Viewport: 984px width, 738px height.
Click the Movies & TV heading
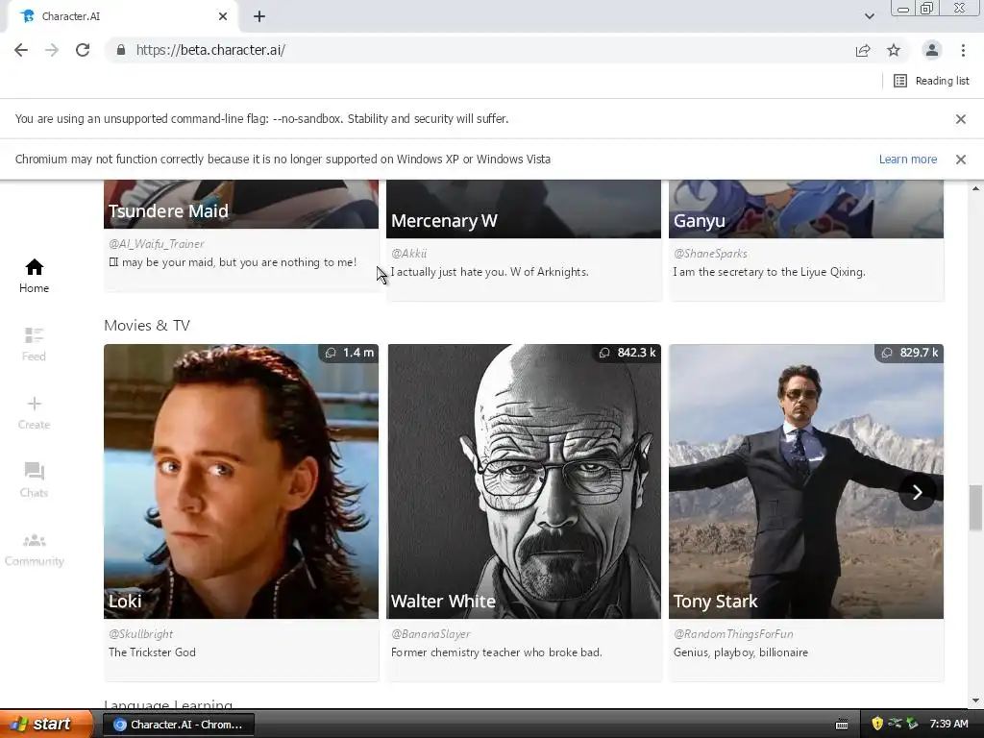pyautogui.click(x=147, y=326)
